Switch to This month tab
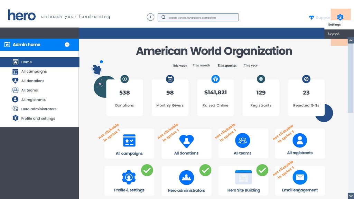The height and width of the screenshot is (199, 354). coord(202,65)
